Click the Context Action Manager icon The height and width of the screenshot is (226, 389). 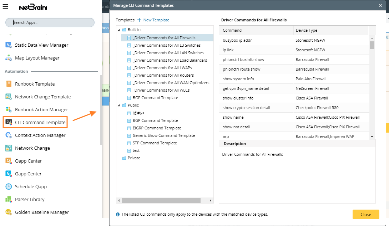(x=9, y=135)
